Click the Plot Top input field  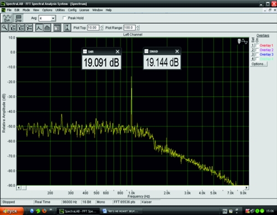[x=93, y=28]
